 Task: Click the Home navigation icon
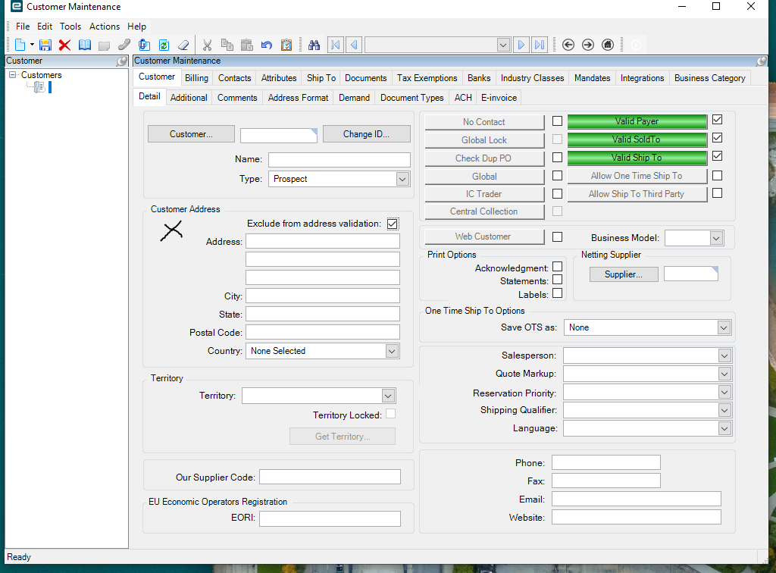(x=607, y=45)
